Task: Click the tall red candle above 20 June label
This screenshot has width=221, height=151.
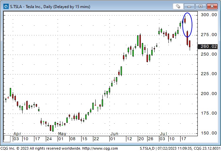Action: 140,41
